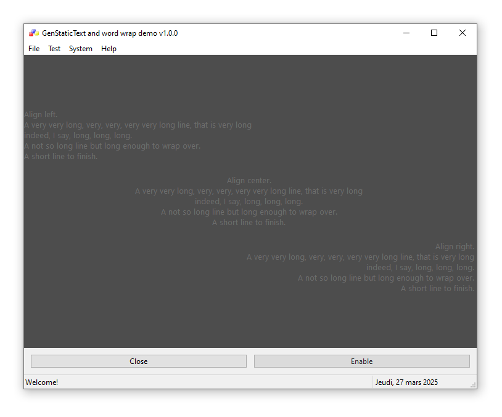Image resolution: width=502 pixels, height=417 pixels.
Task: Open the Help menu
Action: [x=109, y=49]
